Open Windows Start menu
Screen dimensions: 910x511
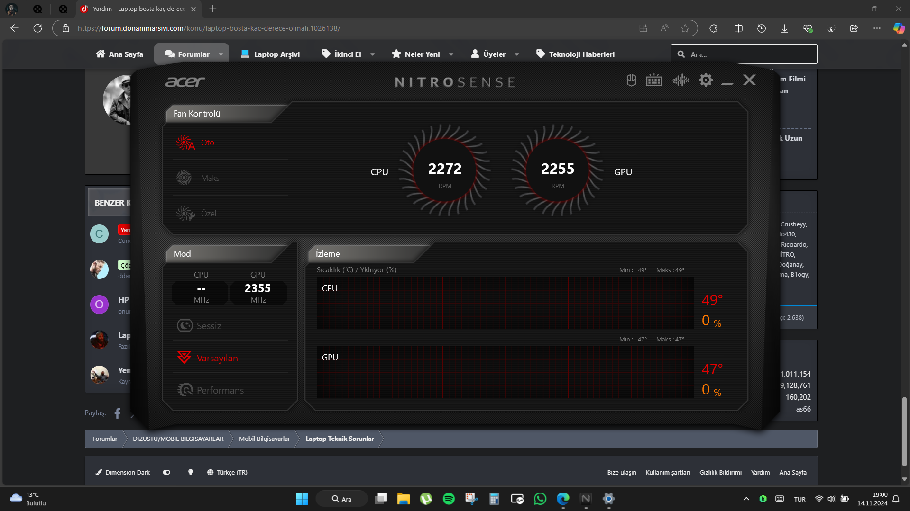coord(302,499)
